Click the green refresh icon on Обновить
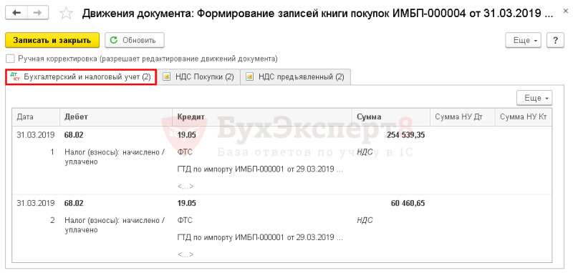 pyautogui.click(x=114, y=41)
